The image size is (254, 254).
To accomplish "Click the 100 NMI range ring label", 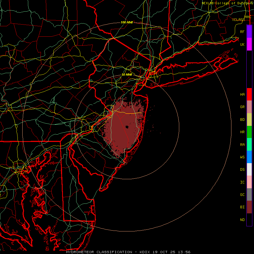I will (127, 22).
